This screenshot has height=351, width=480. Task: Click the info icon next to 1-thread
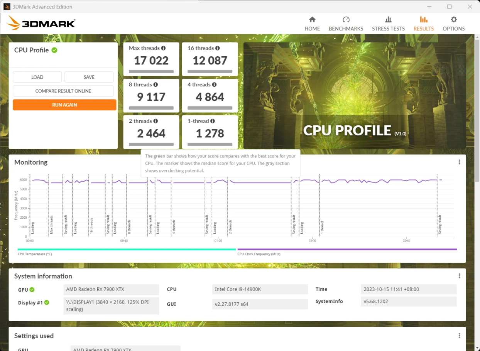pos(213,121)
